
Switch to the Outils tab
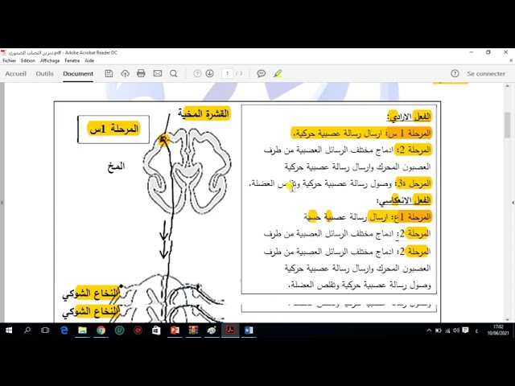coord(45,73)
